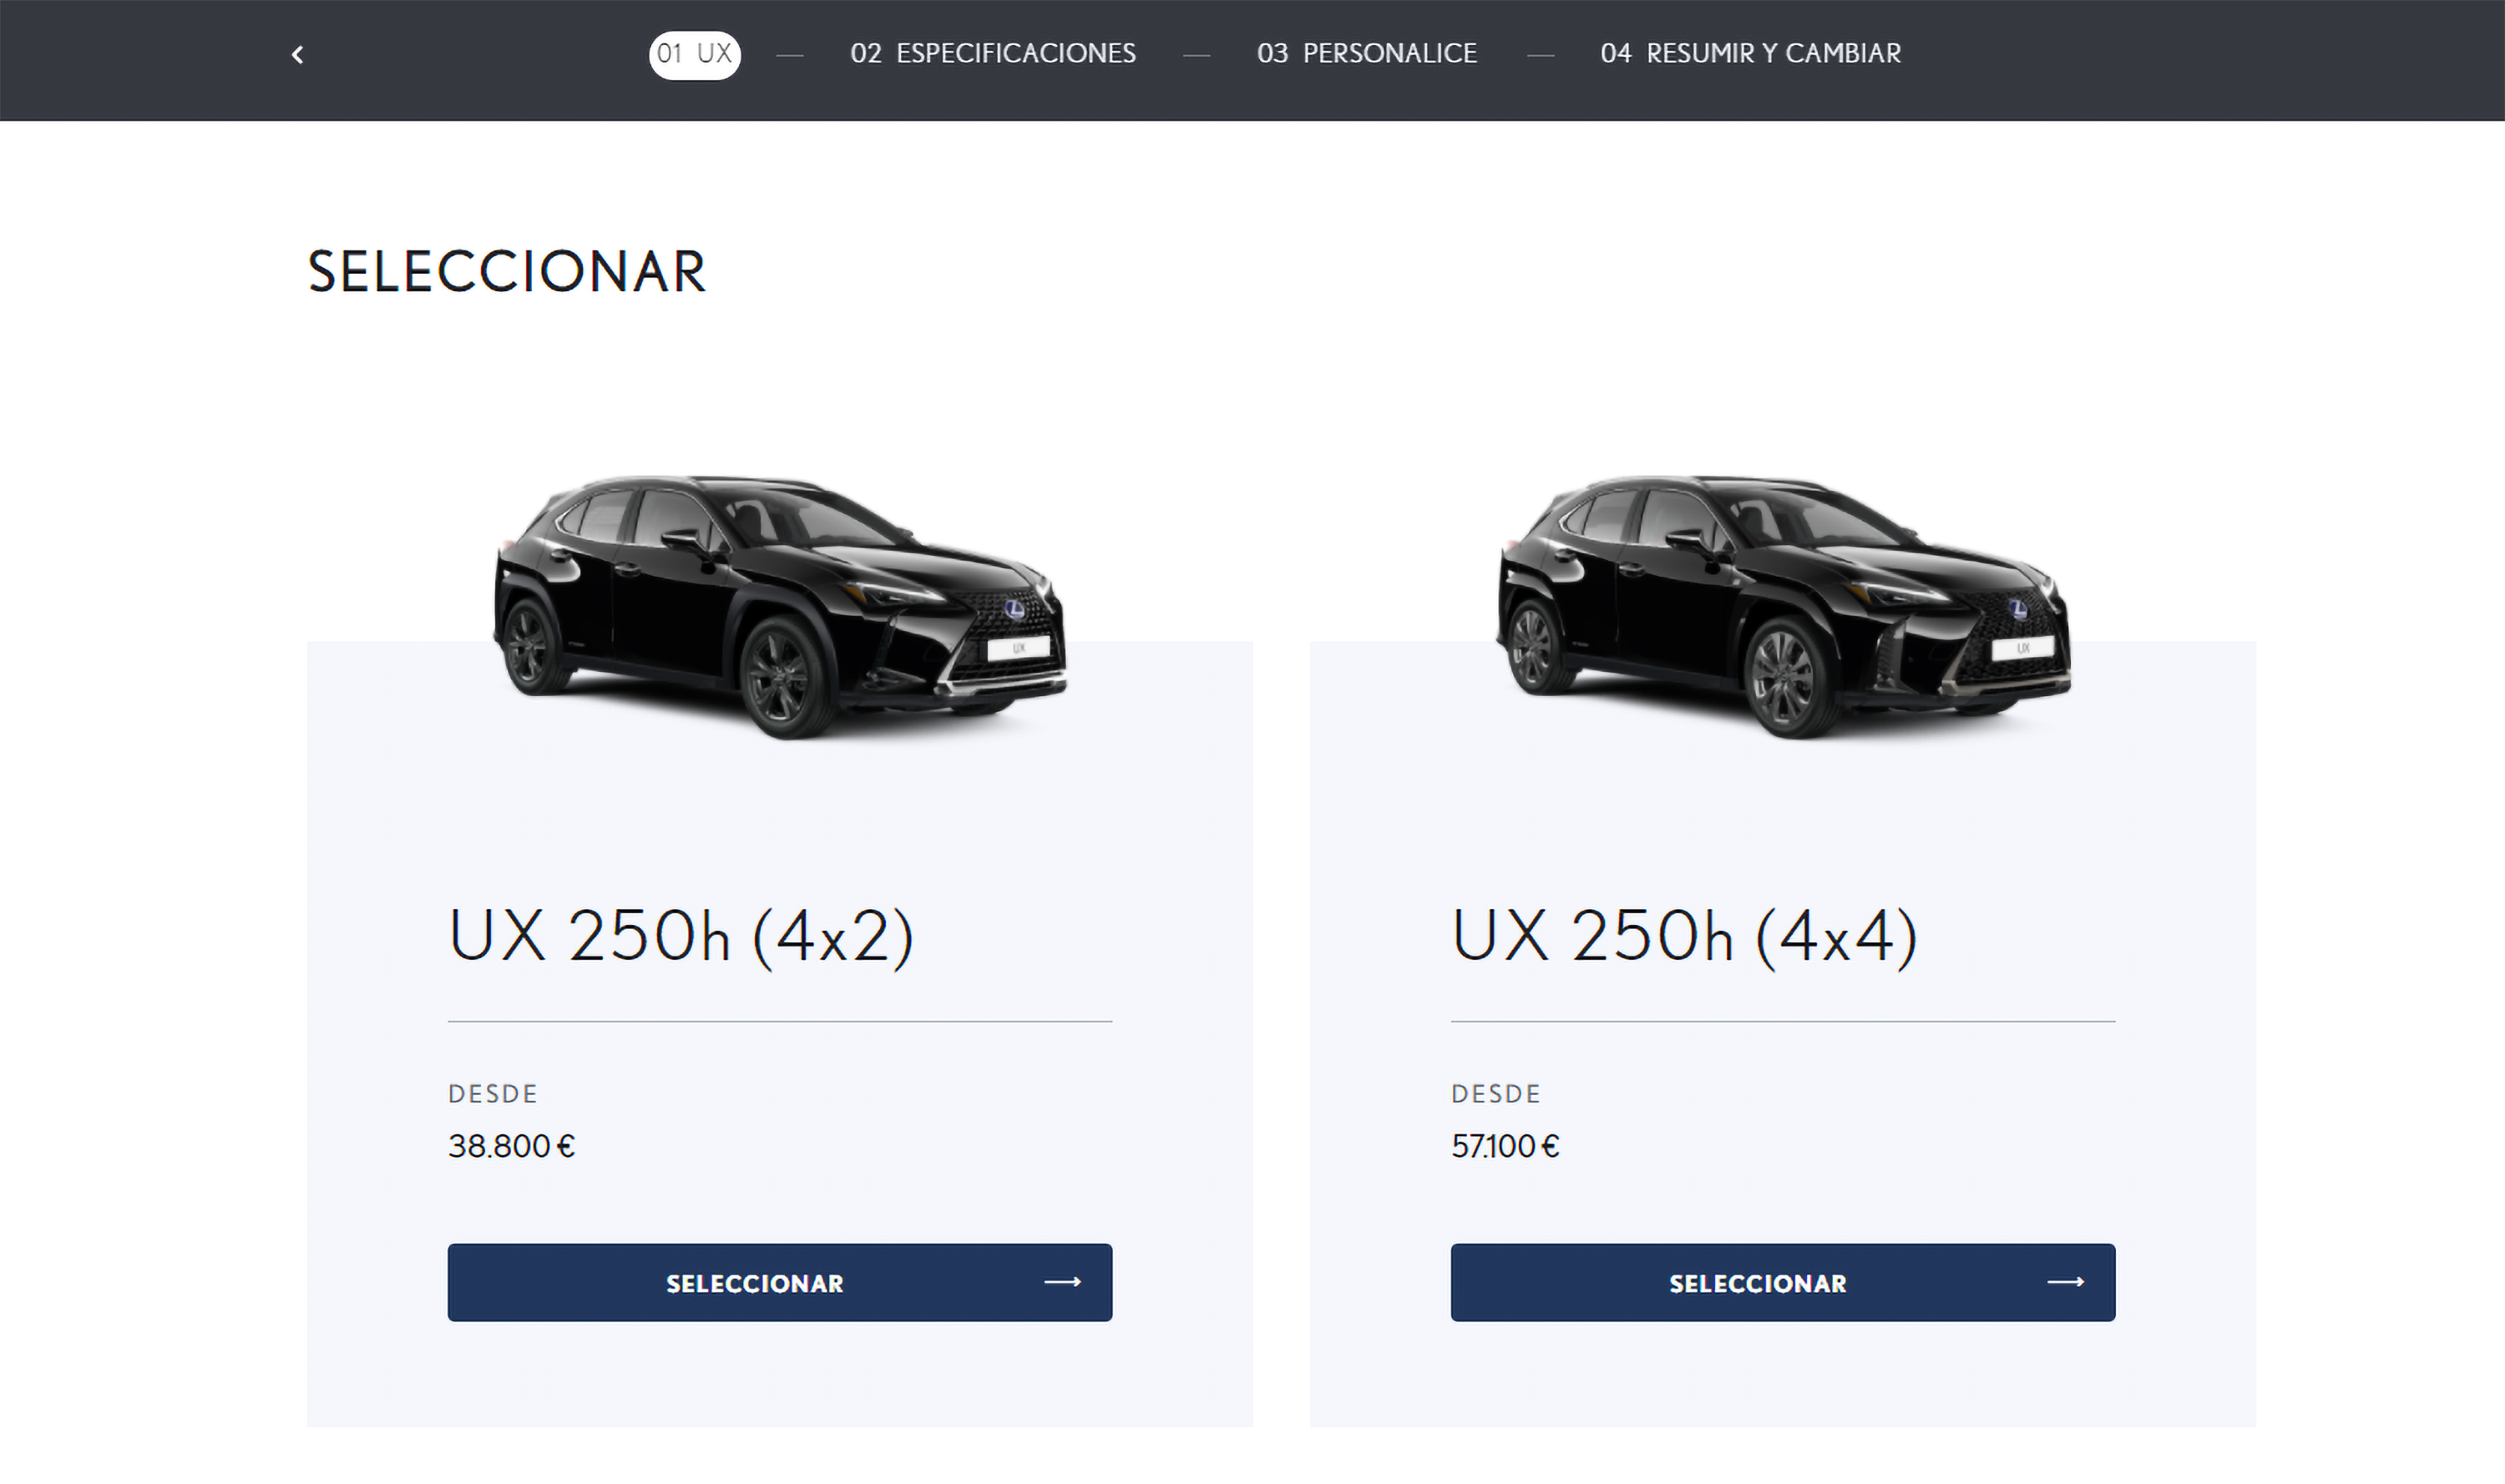Click the back chevron arrow in header
The width and height of the screenshot is (2505, 1484).
[297, 55]
